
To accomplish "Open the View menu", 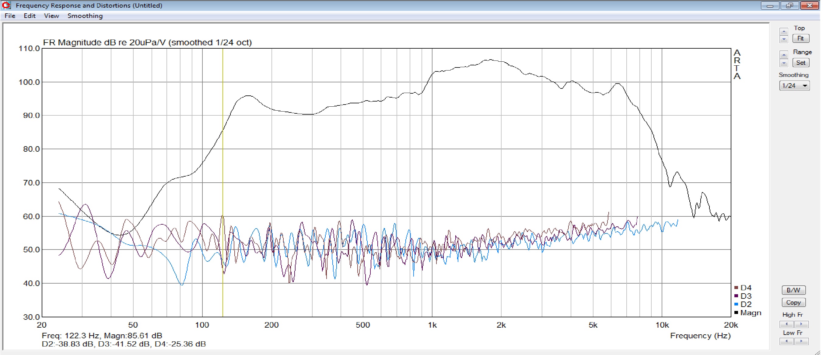I will pyautogui.click(x=51, y=16).
